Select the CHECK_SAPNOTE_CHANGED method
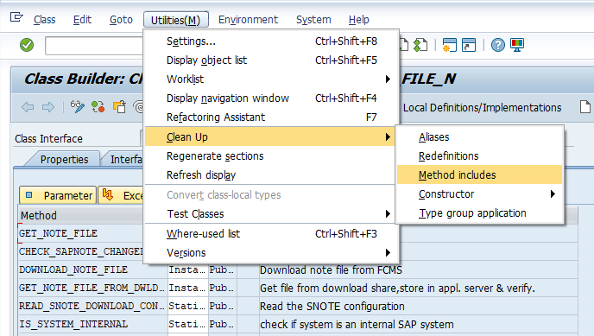 tap(80, 251)
